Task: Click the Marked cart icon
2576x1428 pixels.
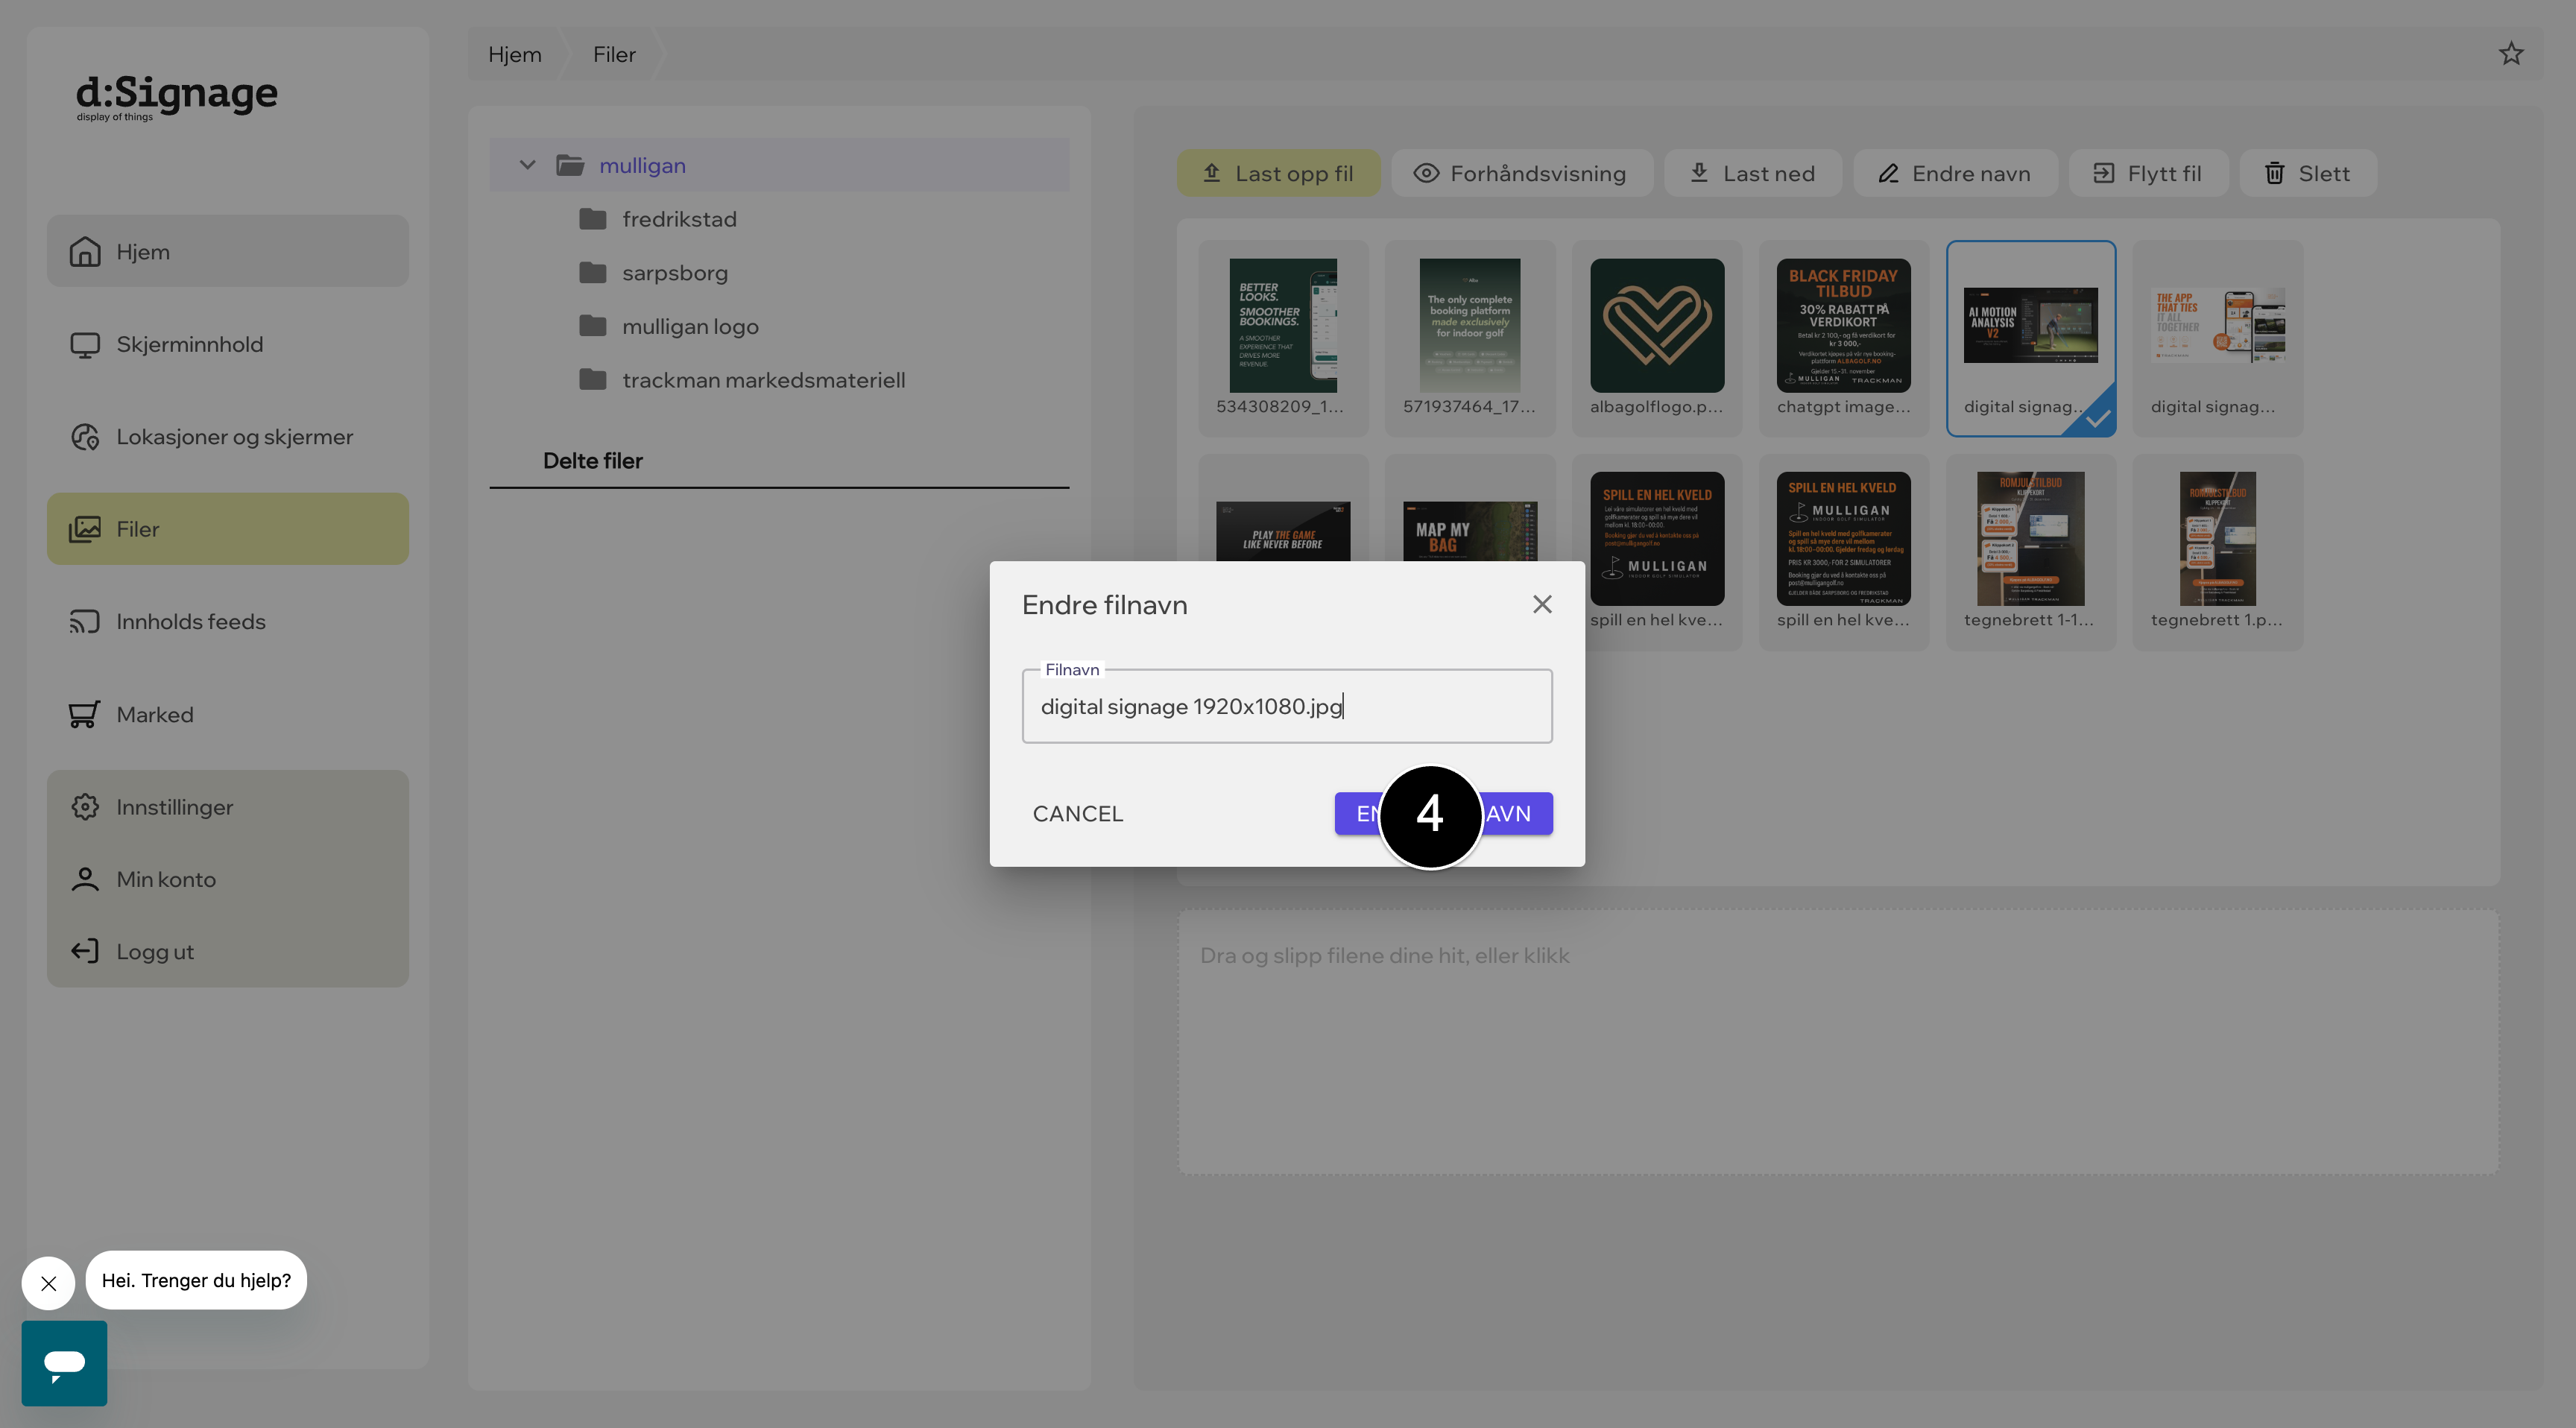Action: tap(85, 714)
